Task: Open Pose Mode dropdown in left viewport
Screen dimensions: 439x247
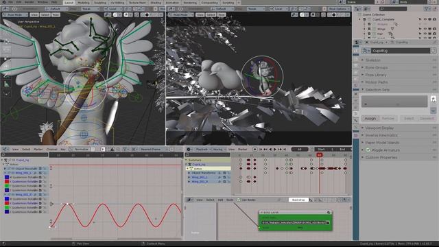Action: click(x=16, y=14)
